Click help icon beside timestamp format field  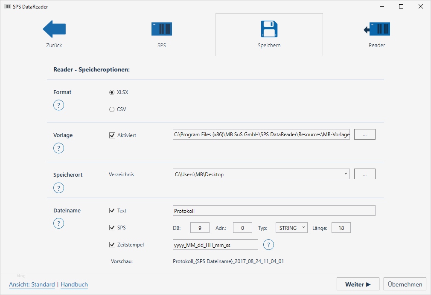(268, 245)
